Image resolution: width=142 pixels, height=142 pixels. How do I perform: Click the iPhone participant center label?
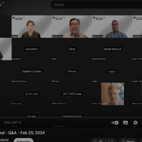[72, 71]
